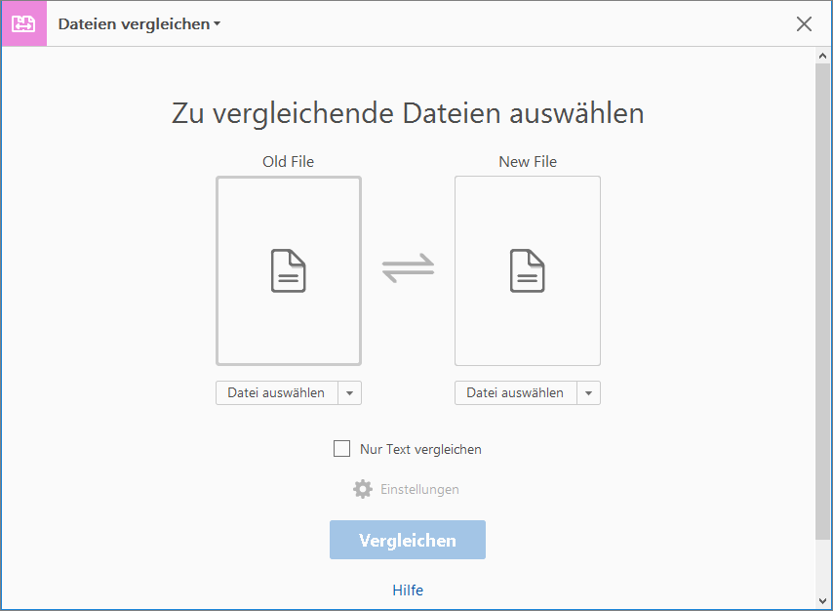Click the document icon in New File box

(x=528, y=270)
